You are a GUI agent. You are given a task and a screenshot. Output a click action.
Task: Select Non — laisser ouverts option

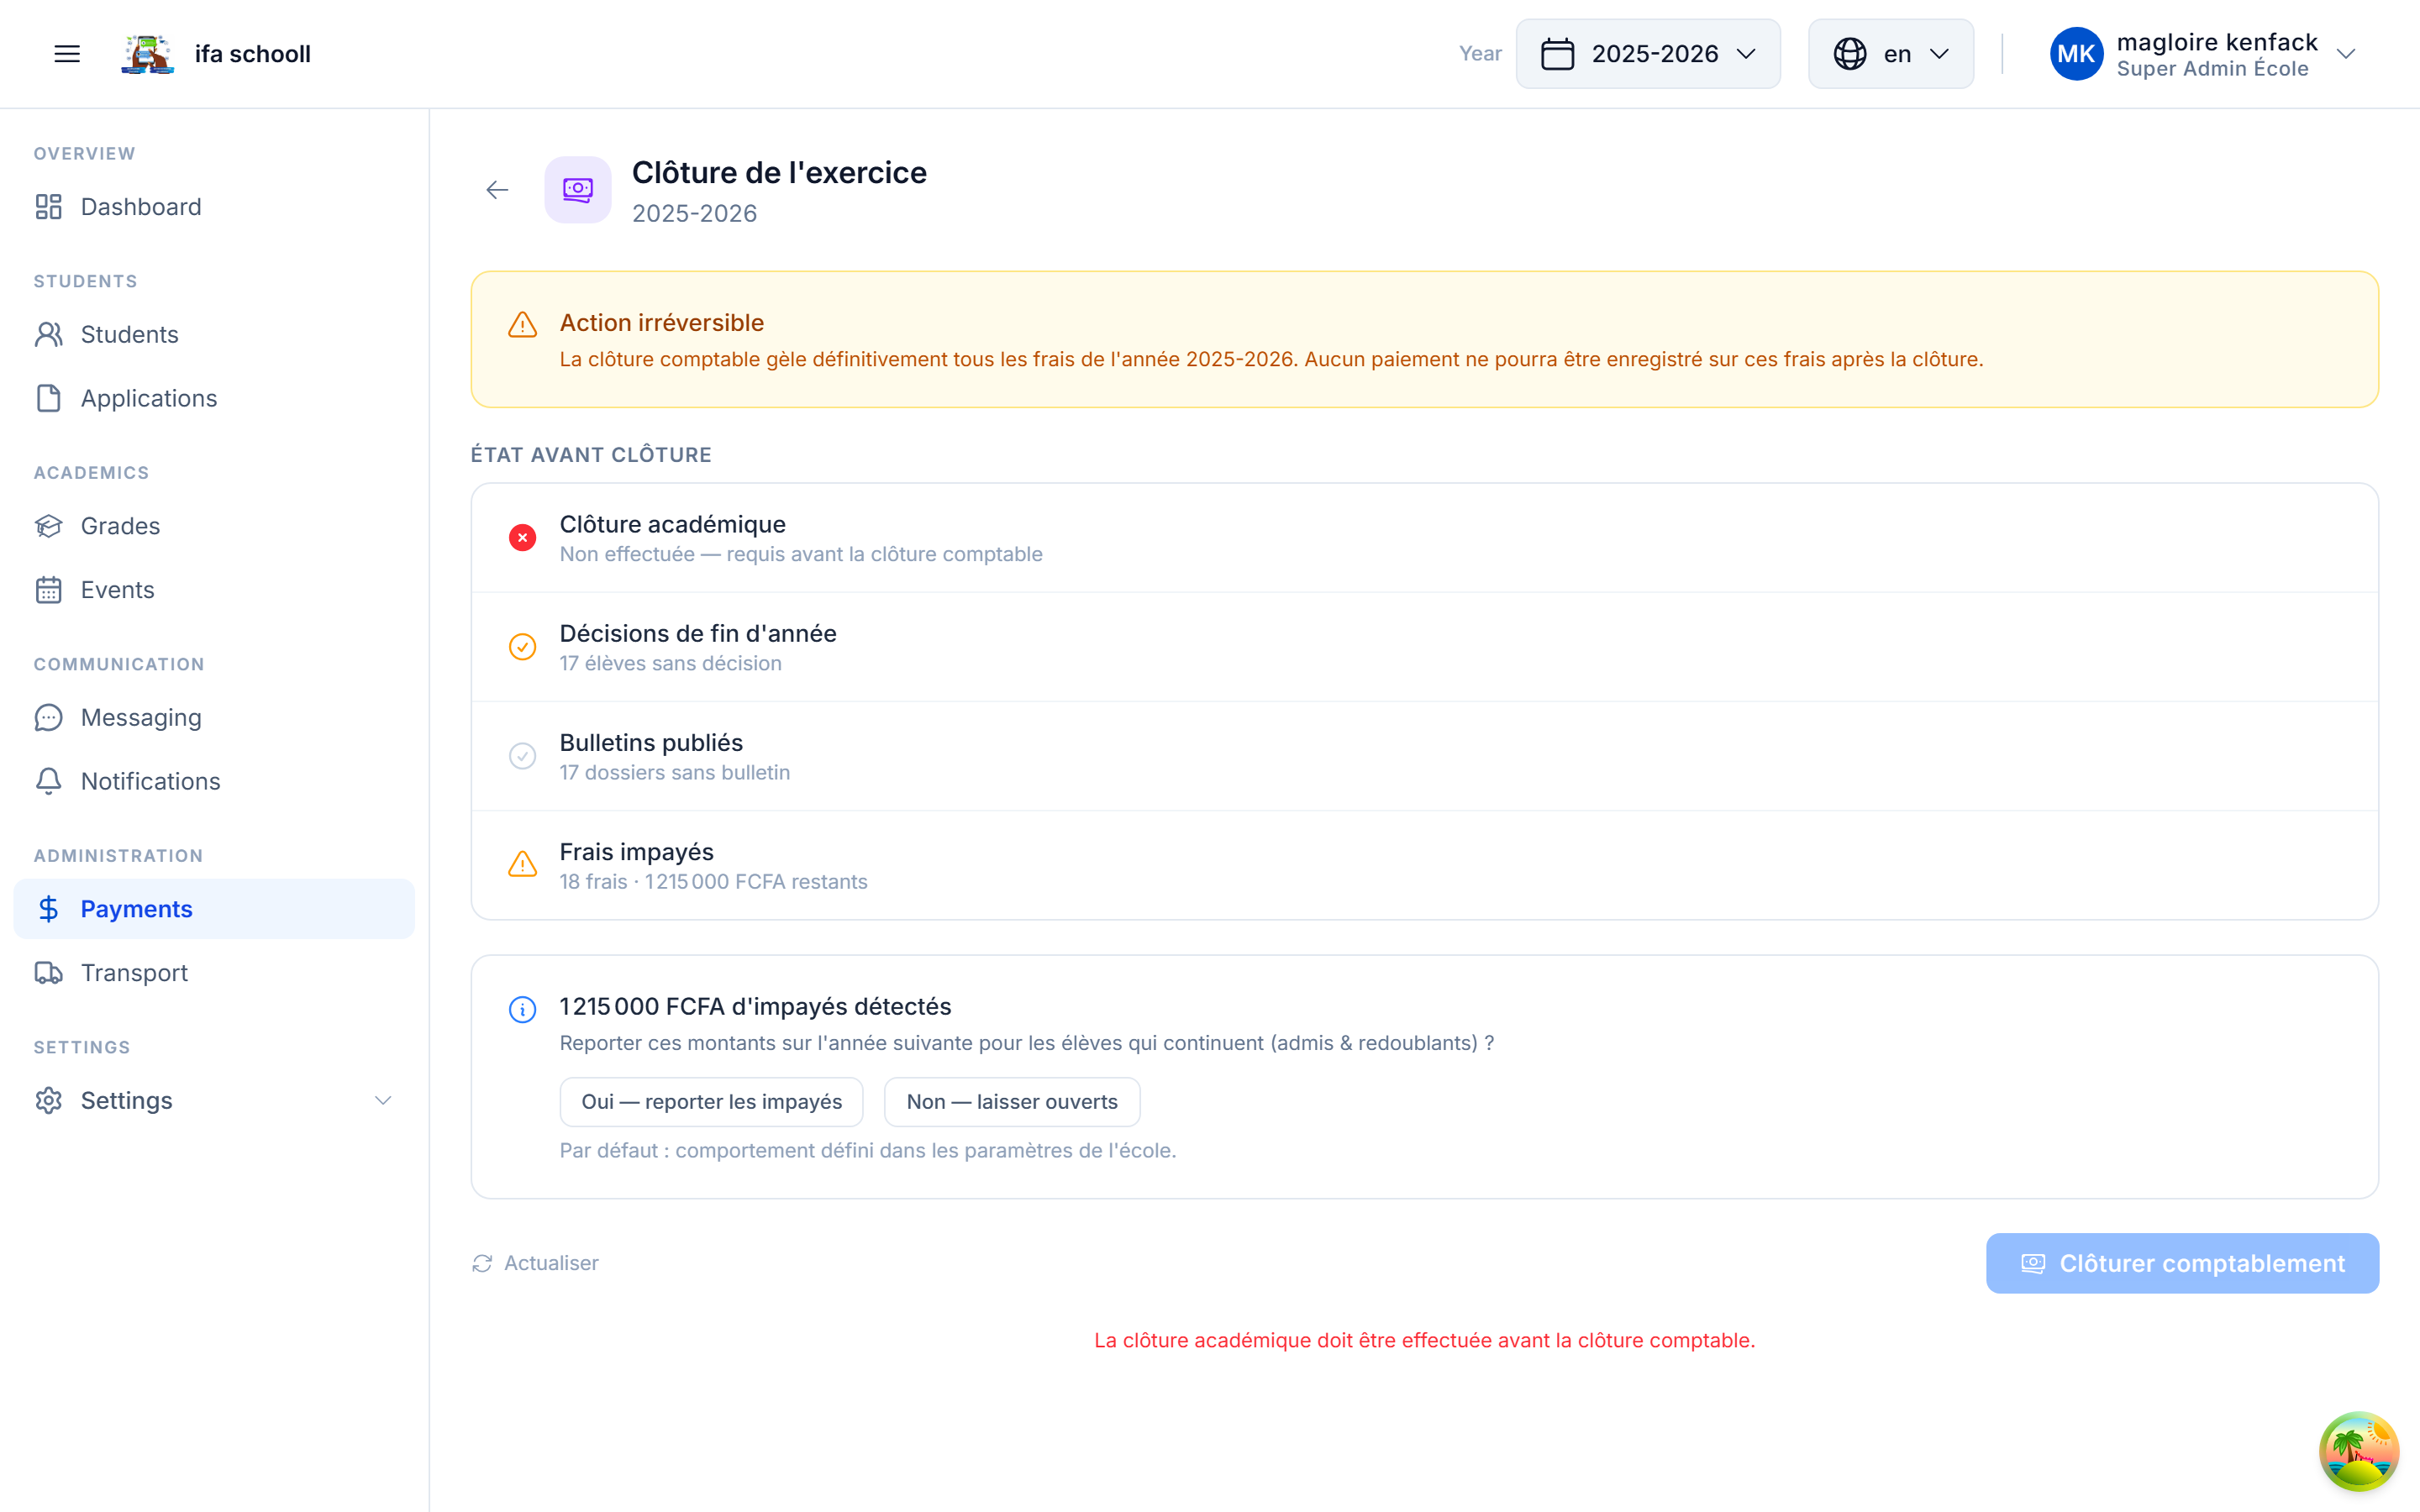coord(1011,1102)
